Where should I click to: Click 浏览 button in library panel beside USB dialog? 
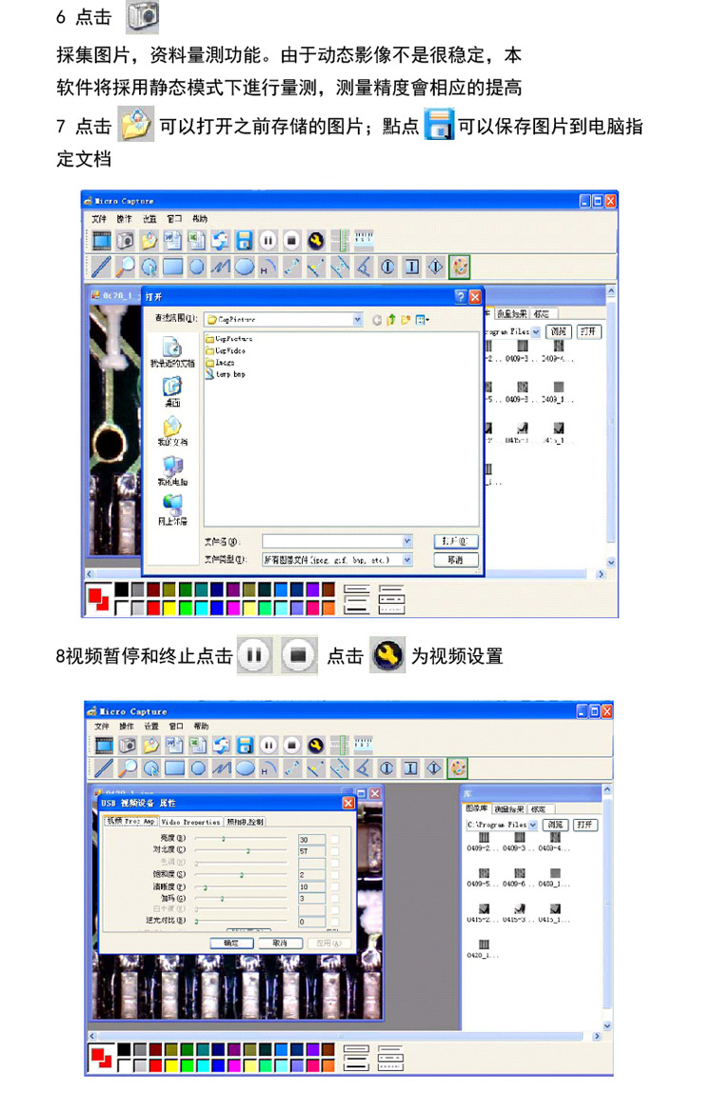point(556,825)
